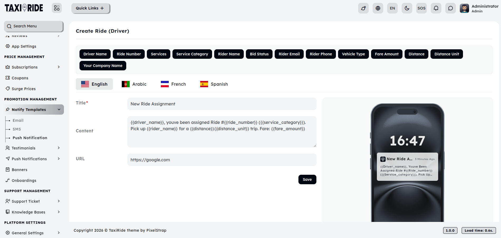This screenshot has height=238, width=501.
Task: Insert the Fare Amount placeholder tag
Action: (x=387, y=54)
